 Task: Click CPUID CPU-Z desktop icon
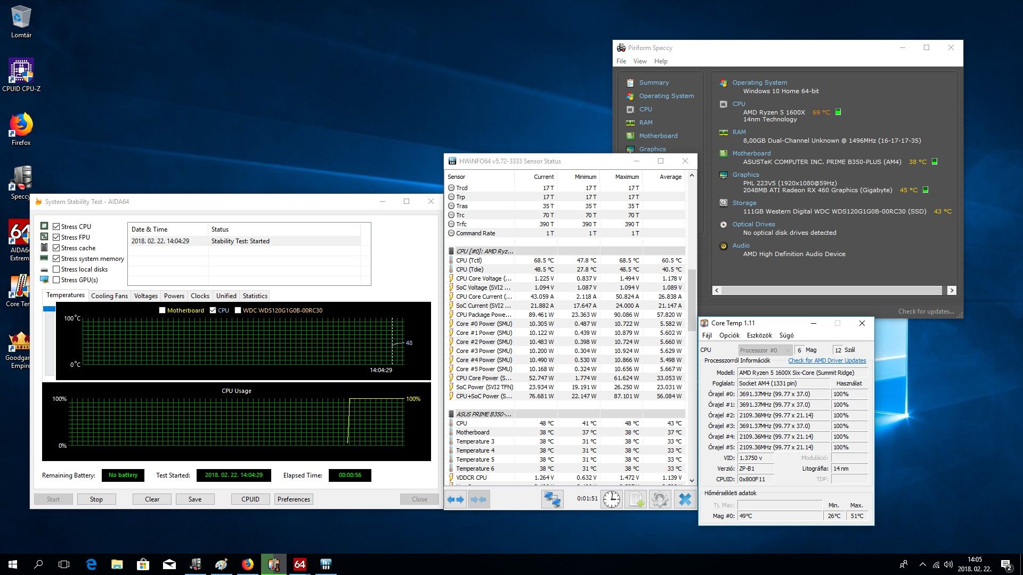[x=21, y=75]
